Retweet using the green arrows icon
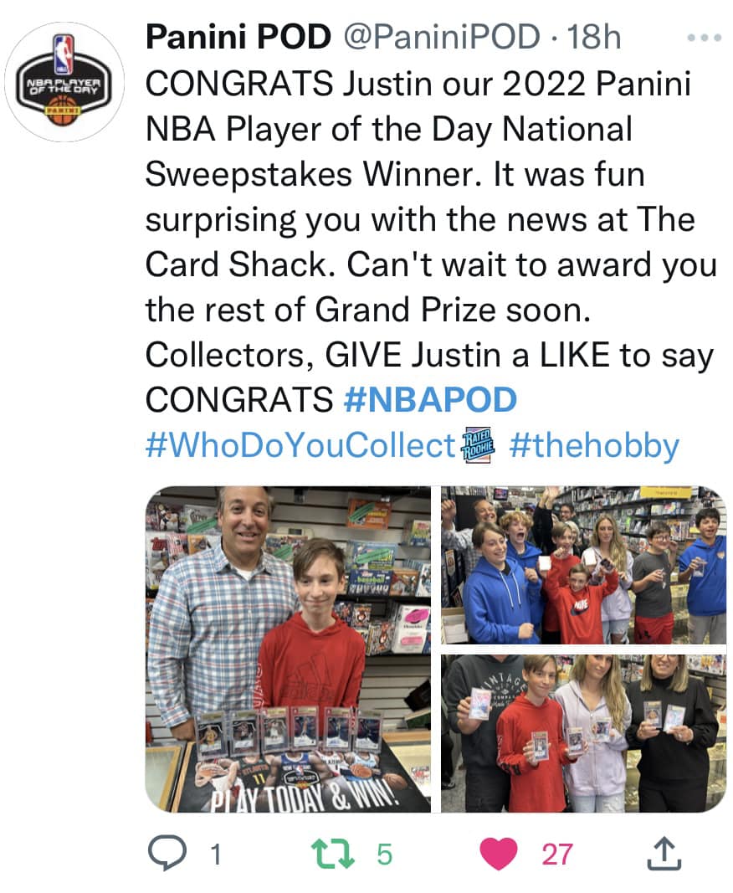The width and height of the screenshot is (733, 893). pos(333,854)
